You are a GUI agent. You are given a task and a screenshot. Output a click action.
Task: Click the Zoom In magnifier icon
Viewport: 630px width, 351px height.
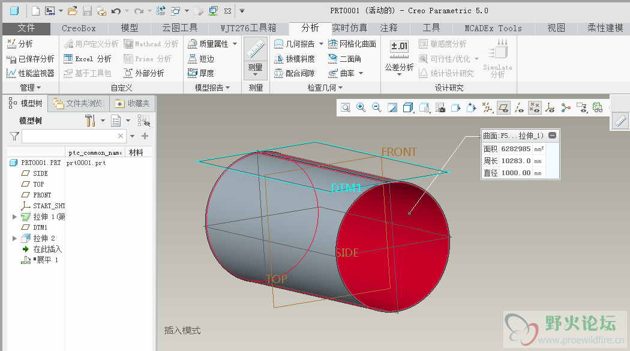[x=361, y=107]
